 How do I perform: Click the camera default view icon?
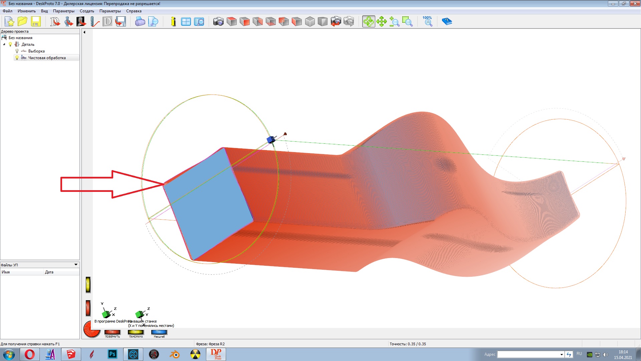[218, 22]
